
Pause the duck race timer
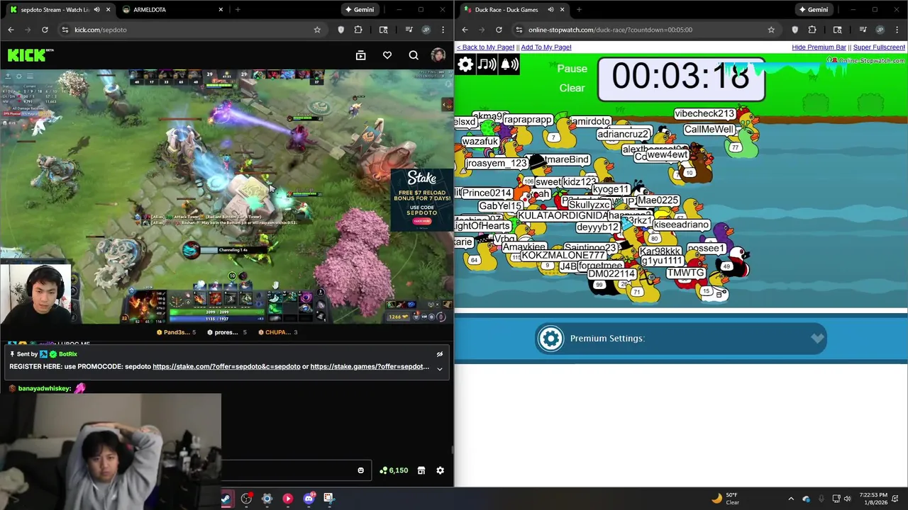[x=572, y=69]
